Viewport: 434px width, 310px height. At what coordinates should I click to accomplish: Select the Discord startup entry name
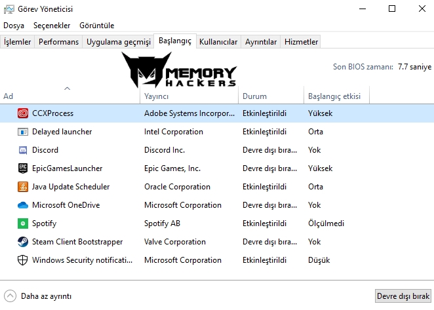click(x=45, y=150)
